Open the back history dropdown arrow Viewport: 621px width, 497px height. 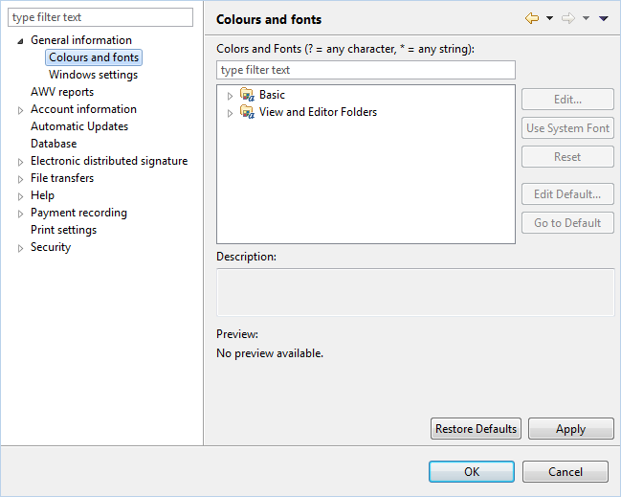tap(549, 18)
